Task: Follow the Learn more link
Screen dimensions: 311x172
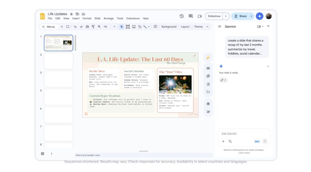Action: [x=244, y=153]
